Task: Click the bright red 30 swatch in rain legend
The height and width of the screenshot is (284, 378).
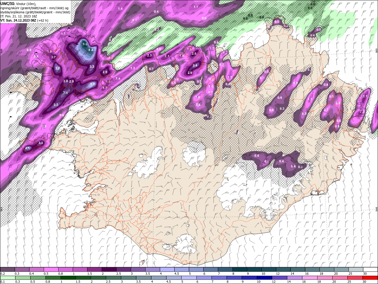Action: [370, 277]
